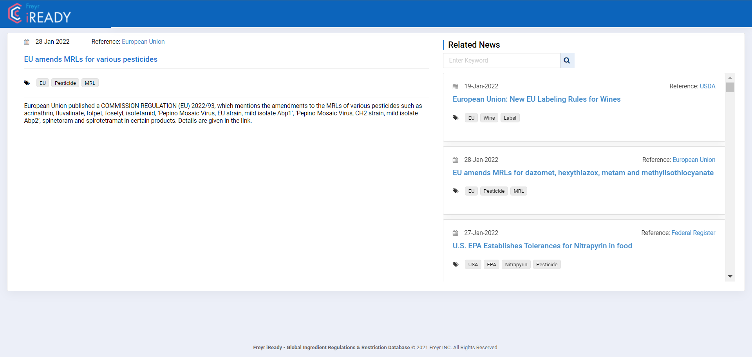Image resolution: width=752 pixels, height=357 pixels.
Task: Open the EU wine labeling rules article
Action: pyautogui.click(x=537, y=99)
